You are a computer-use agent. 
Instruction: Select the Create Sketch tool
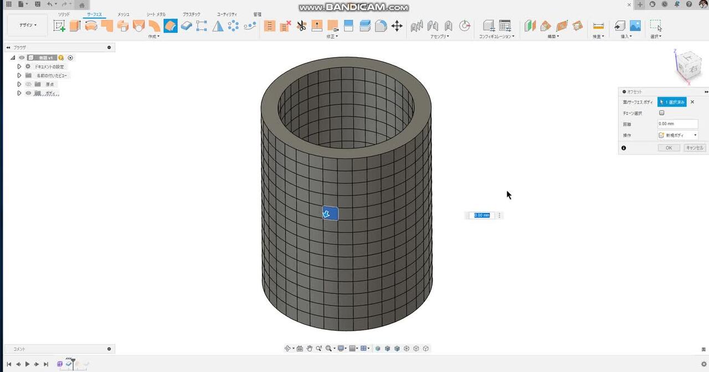pyautogui.click(x=59, y=25)
